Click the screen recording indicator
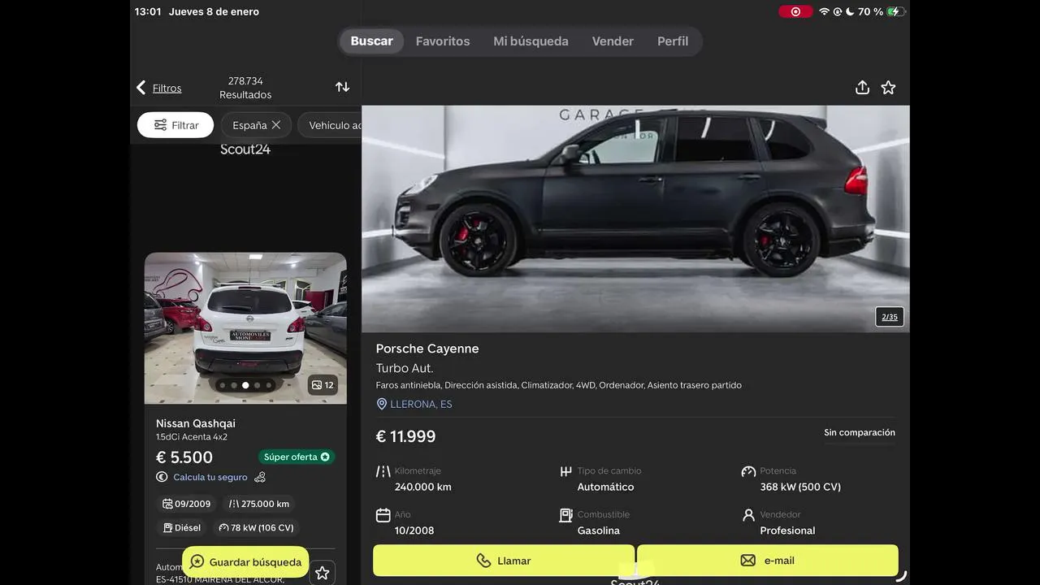This screenshot has width=1040, height=585. click(x=795, y=11)
